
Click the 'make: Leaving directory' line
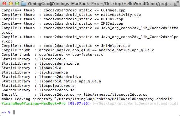[x=88, y=99]
